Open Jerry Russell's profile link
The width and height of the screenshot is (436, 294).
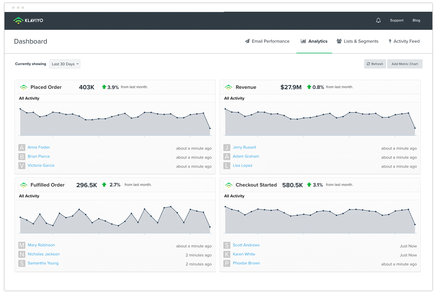pos(245,147)
